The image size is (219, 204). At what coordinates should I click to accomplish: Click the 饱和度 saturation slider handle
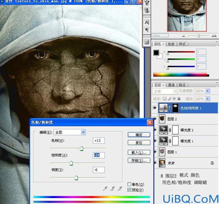[71, 163]
